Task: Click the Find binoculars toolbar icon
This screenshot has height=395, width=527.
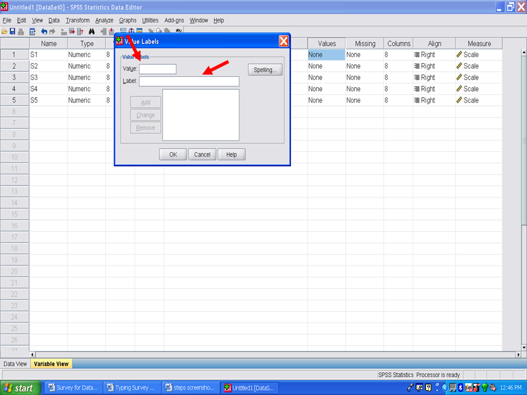Action: click(x=92, y=32)
